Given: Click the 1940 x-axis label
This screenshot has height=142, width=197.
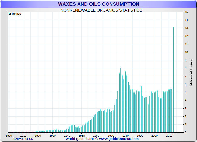Looking at the screenshot, I should [x=67, y=135].
